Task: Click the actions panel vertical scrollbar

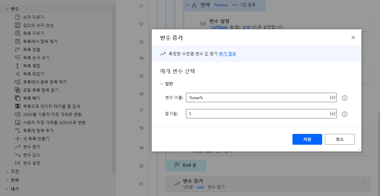Action: click(114, 89)
